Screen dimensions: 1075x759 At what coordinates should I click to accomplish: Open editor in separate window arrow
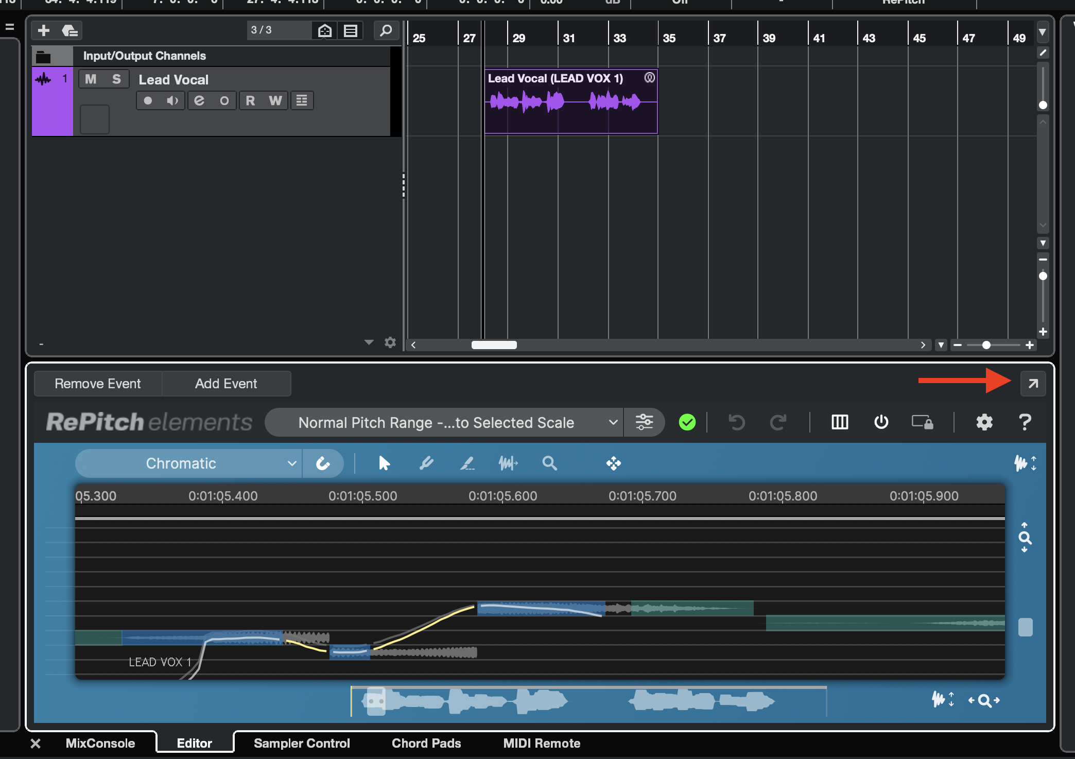tap(1033, 384)
